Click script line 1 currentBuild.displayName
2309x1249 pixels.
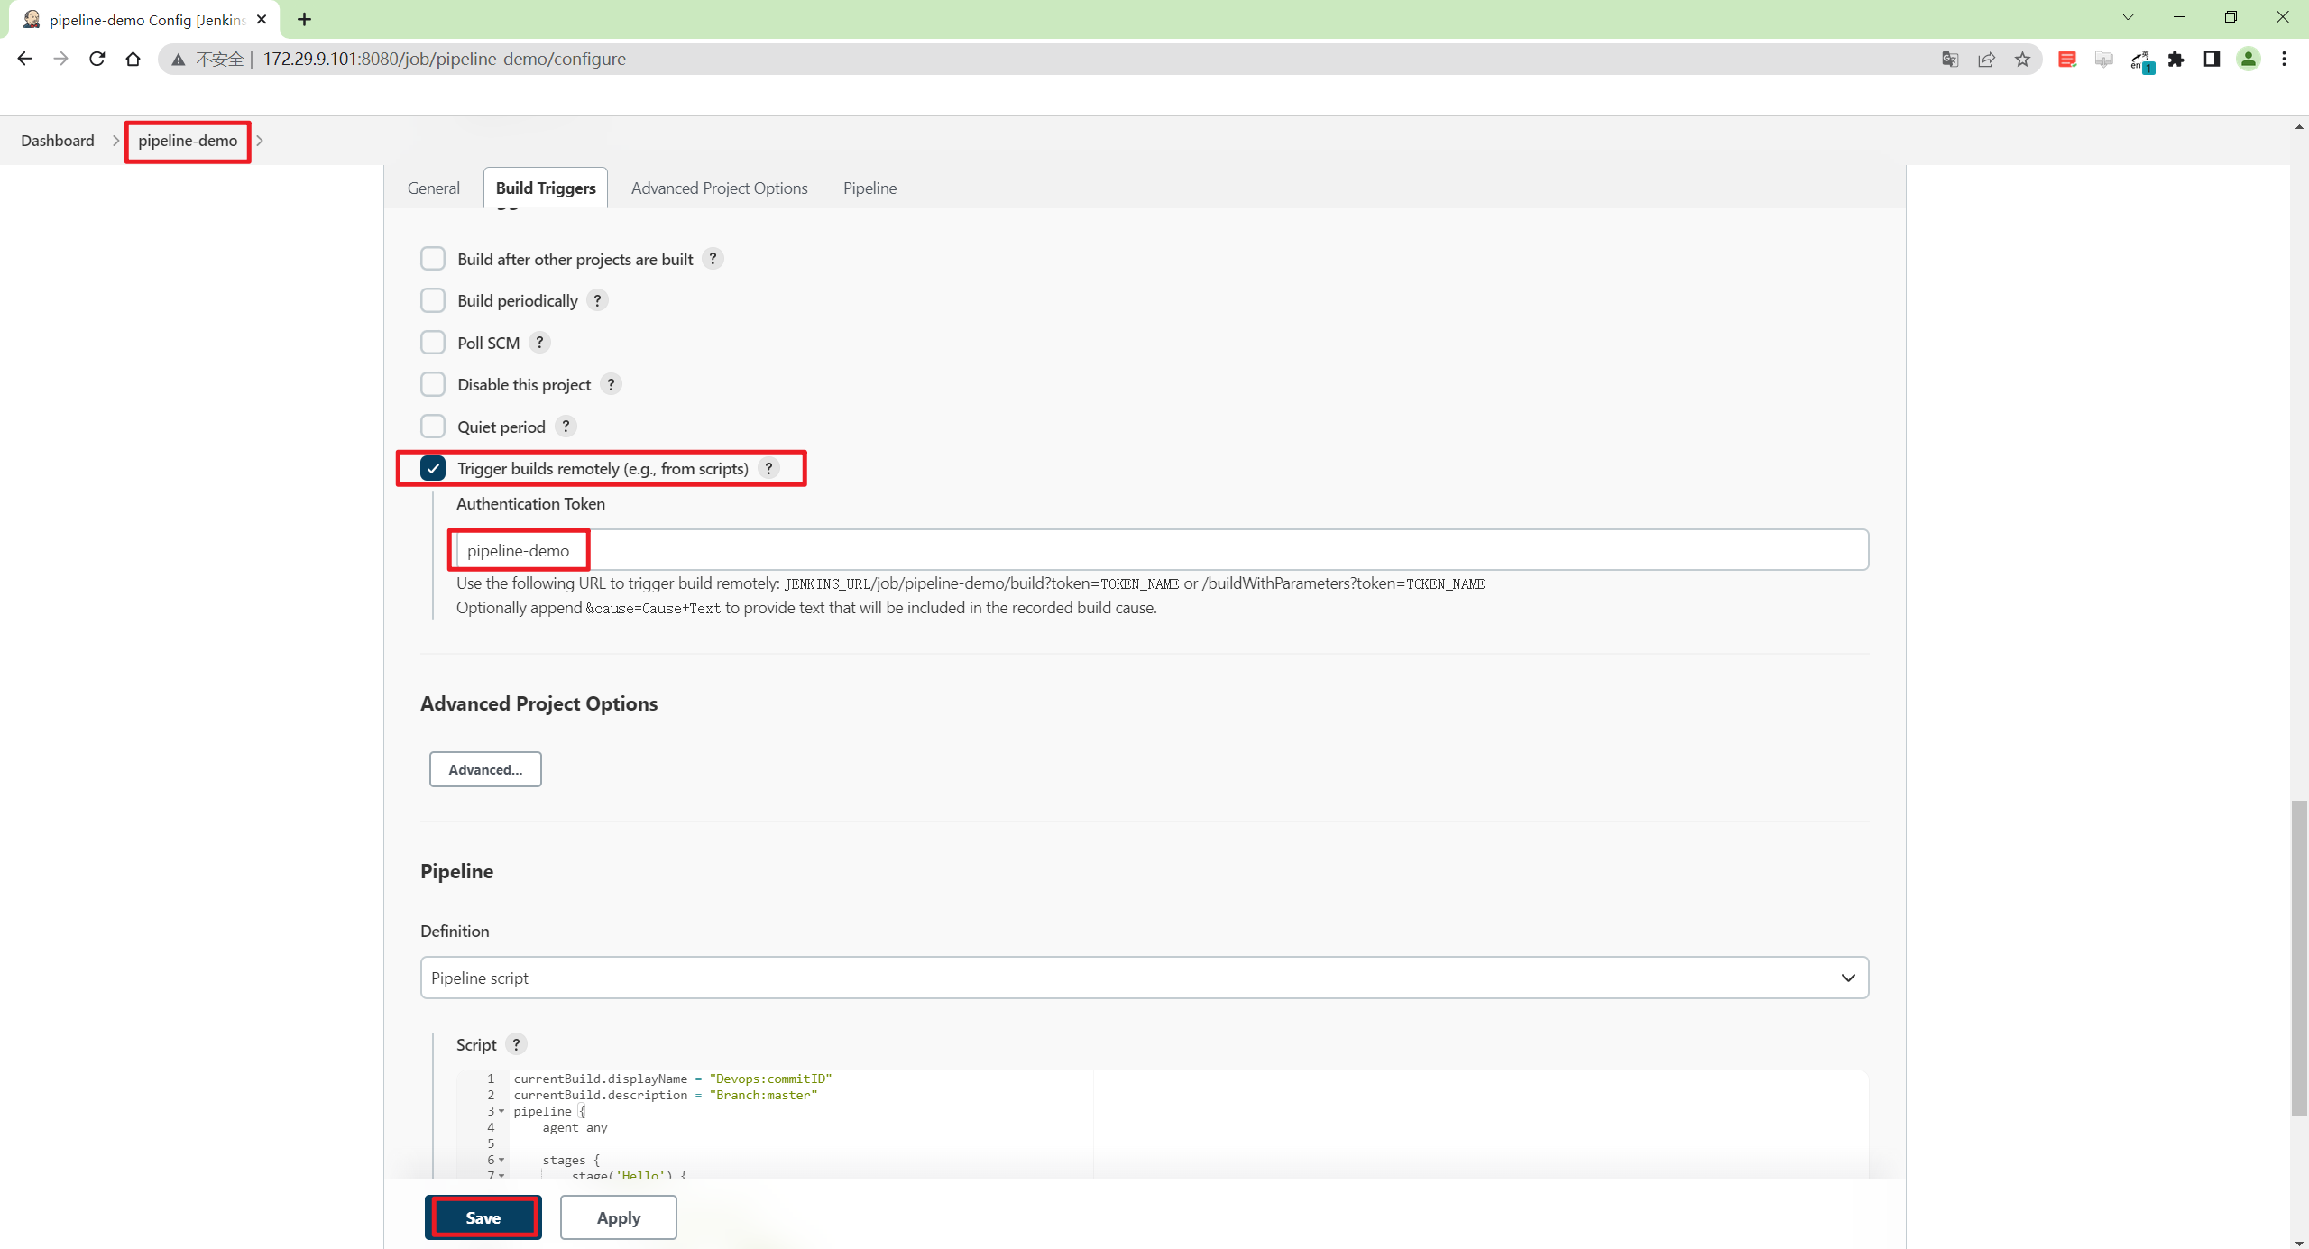tap(673, 1079)
